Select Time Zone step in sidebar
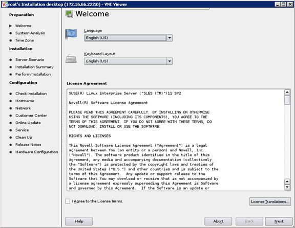The image size is (295, 228). 25,40
